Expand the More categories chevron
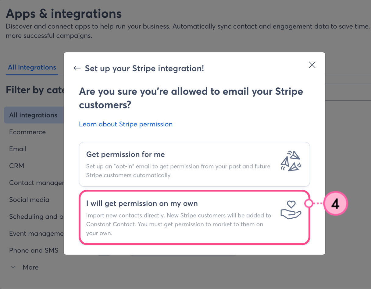The width and height of the screenshot is (371, 289). [x=13, y=267]
